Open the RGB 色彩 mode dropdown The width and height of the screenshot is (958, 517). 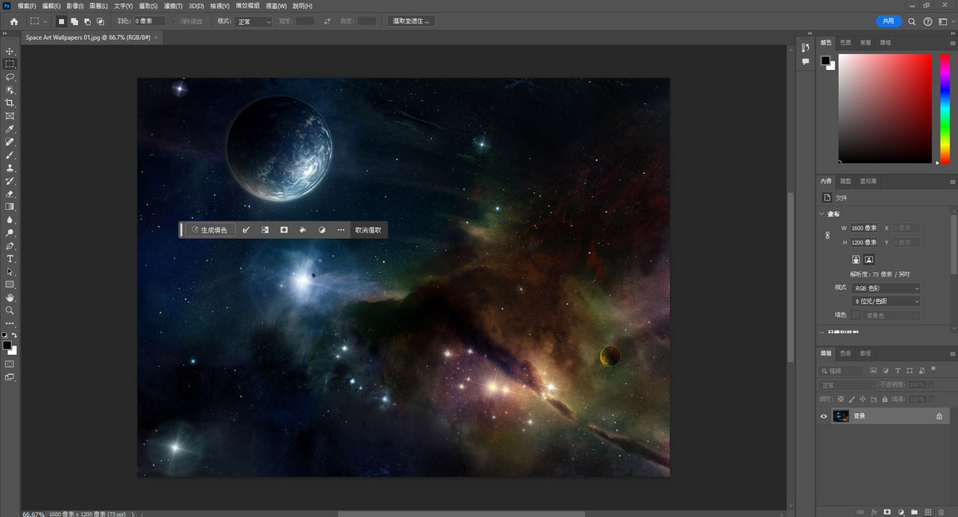[885, 287]
